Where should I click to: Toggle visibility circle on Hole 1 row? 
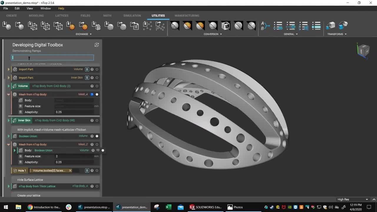[97, 170]
